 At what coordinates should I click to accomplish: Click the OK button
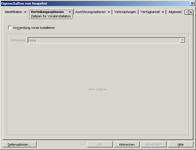[100, 145]
